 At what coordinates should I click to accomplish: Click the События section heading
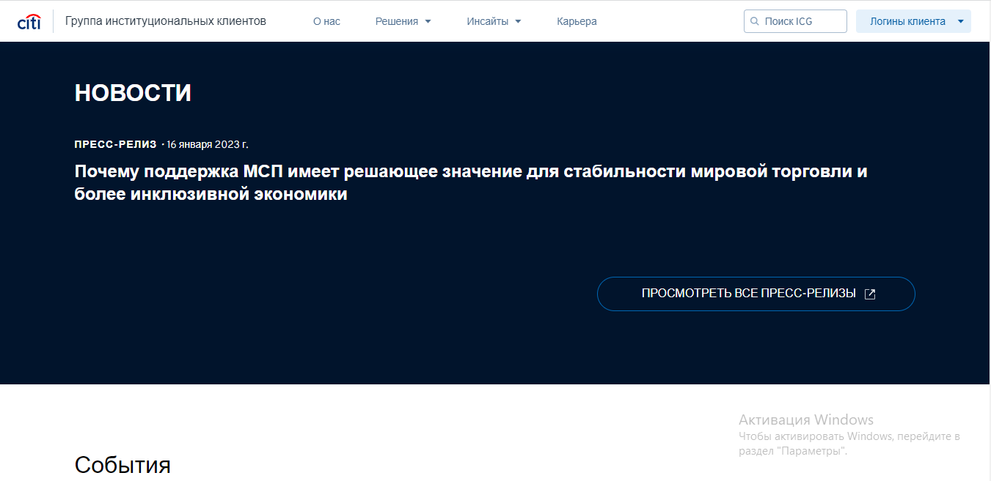(122, 464)
